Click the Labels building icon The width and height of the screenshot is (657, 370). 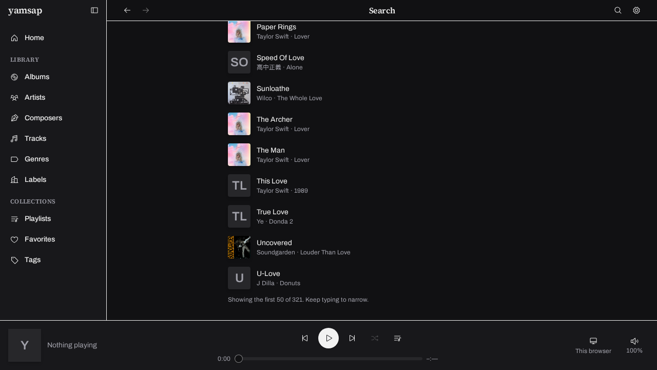click(14, 180)
